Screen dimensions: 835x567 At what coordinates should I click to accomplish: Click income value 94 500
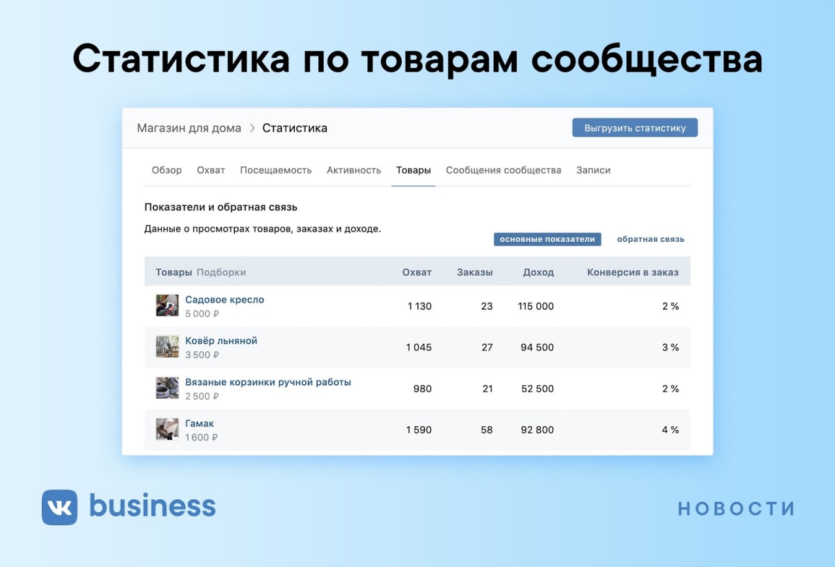538,347
